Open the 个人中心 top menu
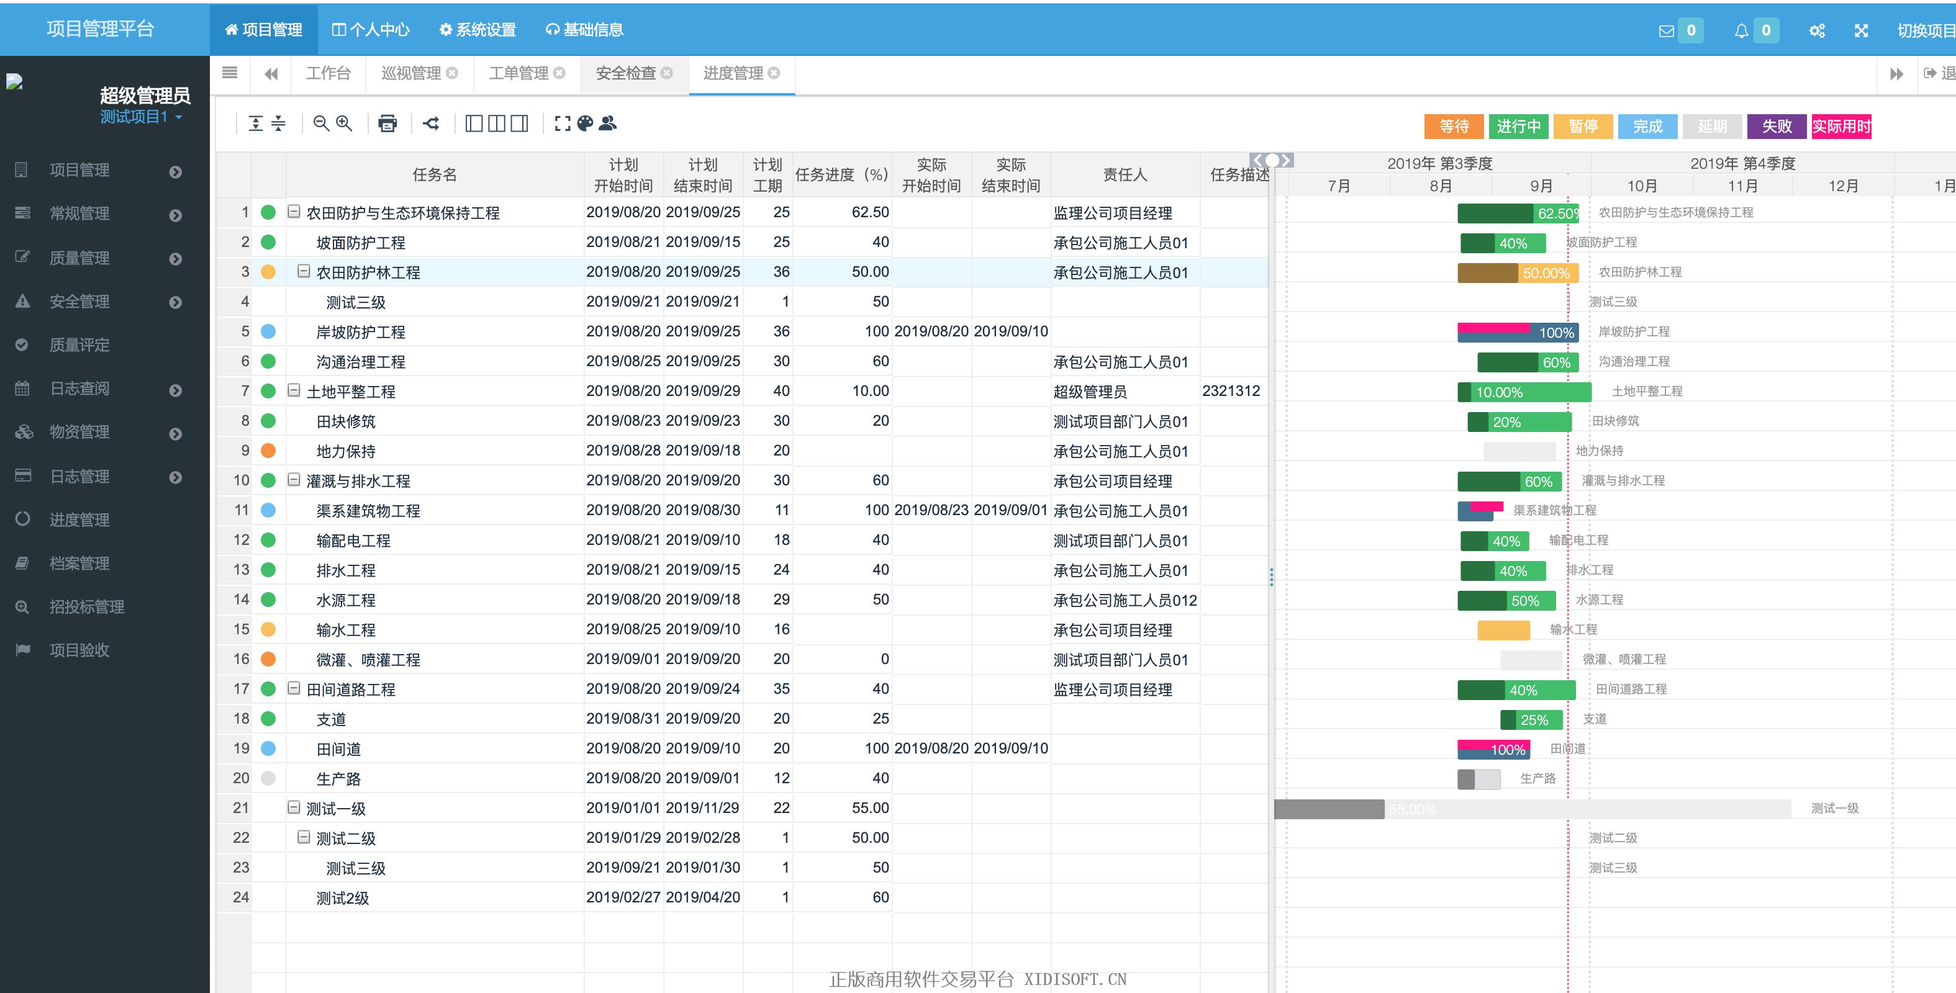1956x993 pixels. pyautogui.click(x=371, y=30)
